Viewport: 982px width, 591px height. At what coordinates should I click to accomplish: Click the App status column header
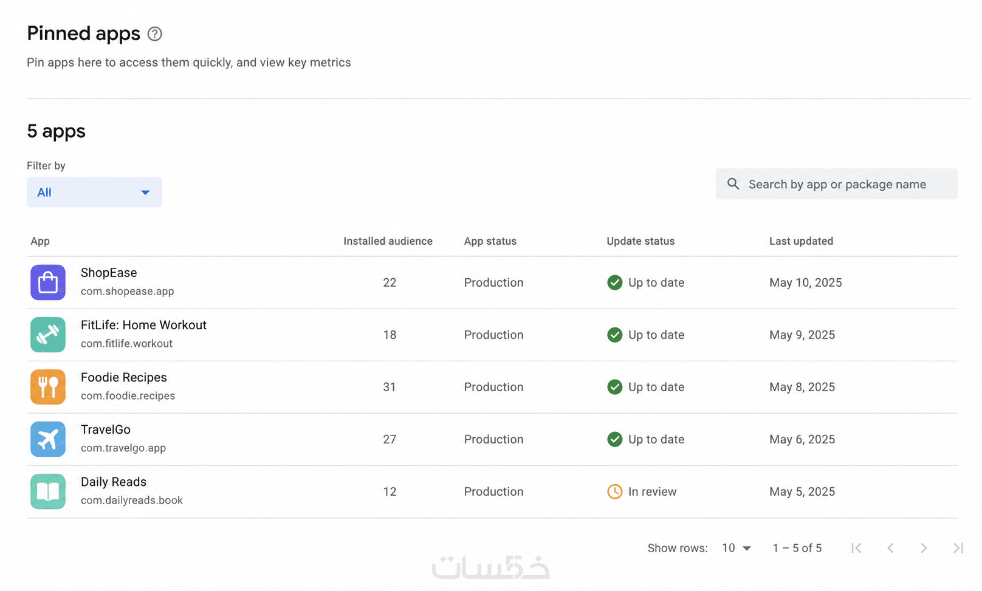pyautogui.click(x=490, y=241)
